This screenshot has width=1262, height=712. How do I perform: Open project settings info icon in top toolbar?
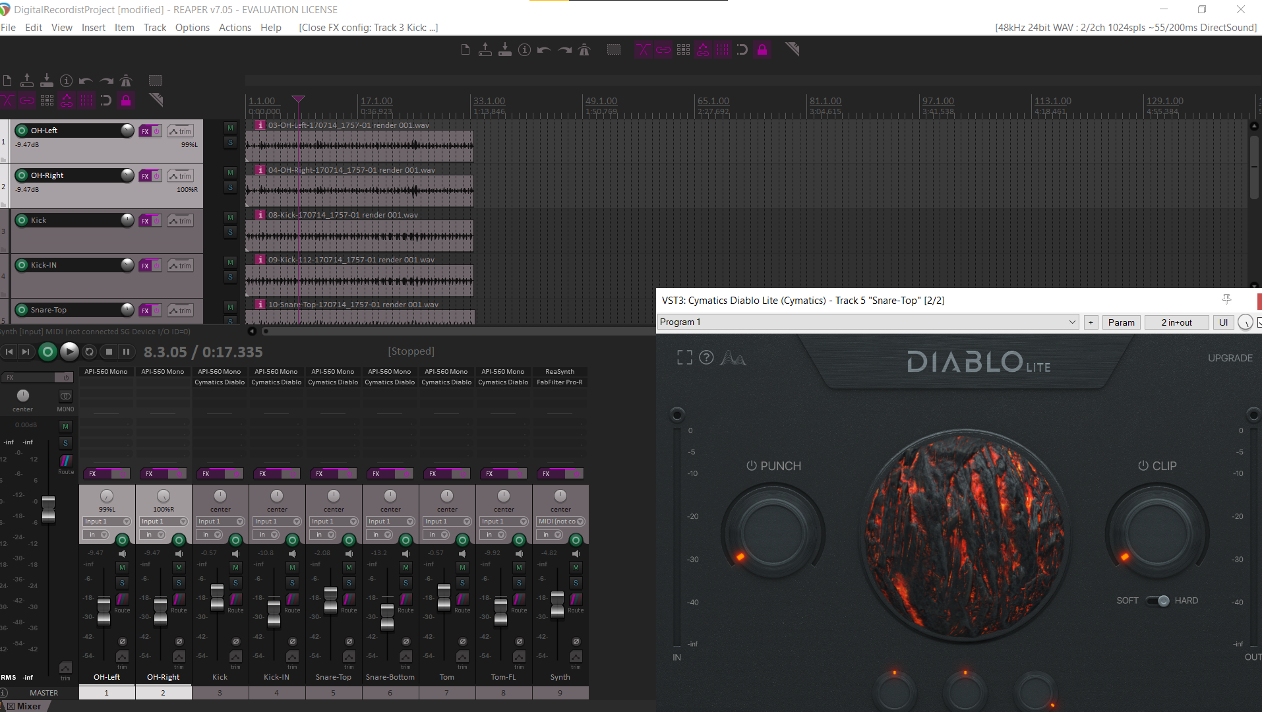(x=525, y=50)
